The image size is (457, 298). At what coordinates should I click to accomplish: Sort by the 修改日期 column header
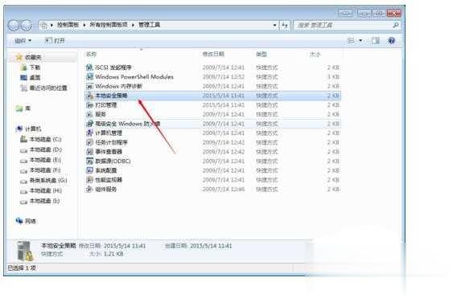(x=213, y=54)
